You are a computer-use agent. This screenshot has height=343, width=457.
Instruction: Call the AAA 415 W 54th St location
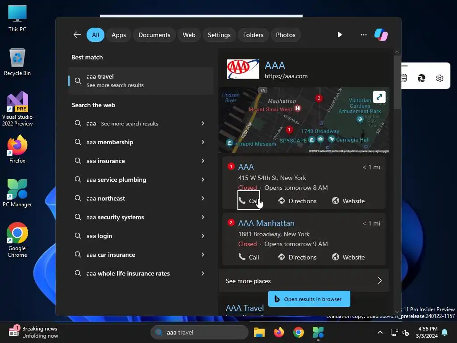click(249, 201)
